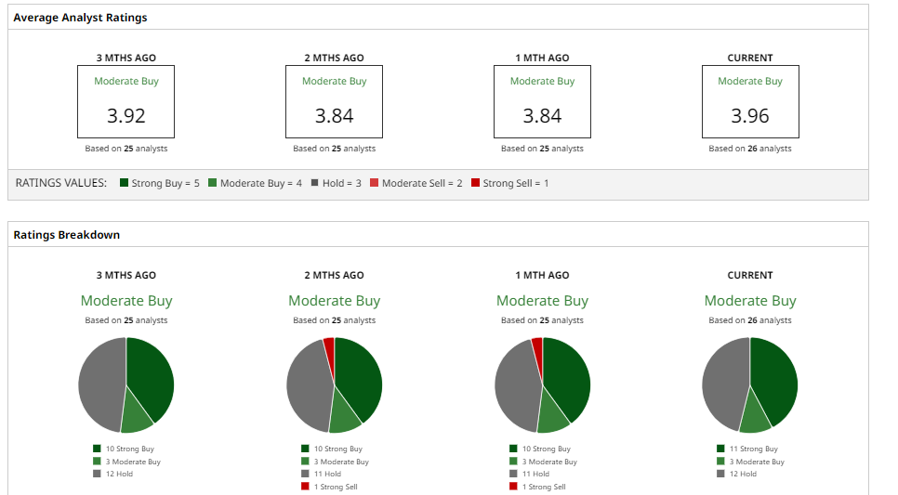Click Moderate Buy title above CURRENT pie chart

750,301
